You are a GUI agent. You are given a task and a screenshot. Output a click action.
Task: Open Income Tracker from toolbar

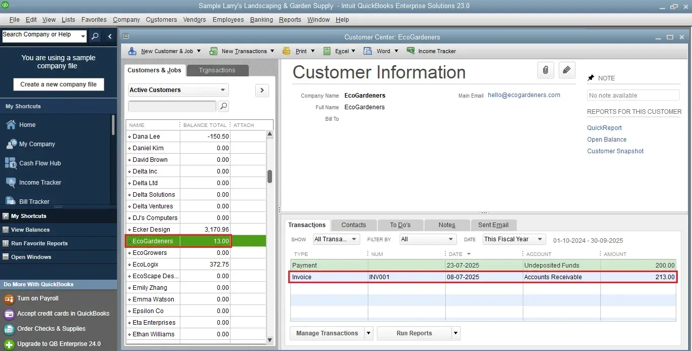coord(431,51)
